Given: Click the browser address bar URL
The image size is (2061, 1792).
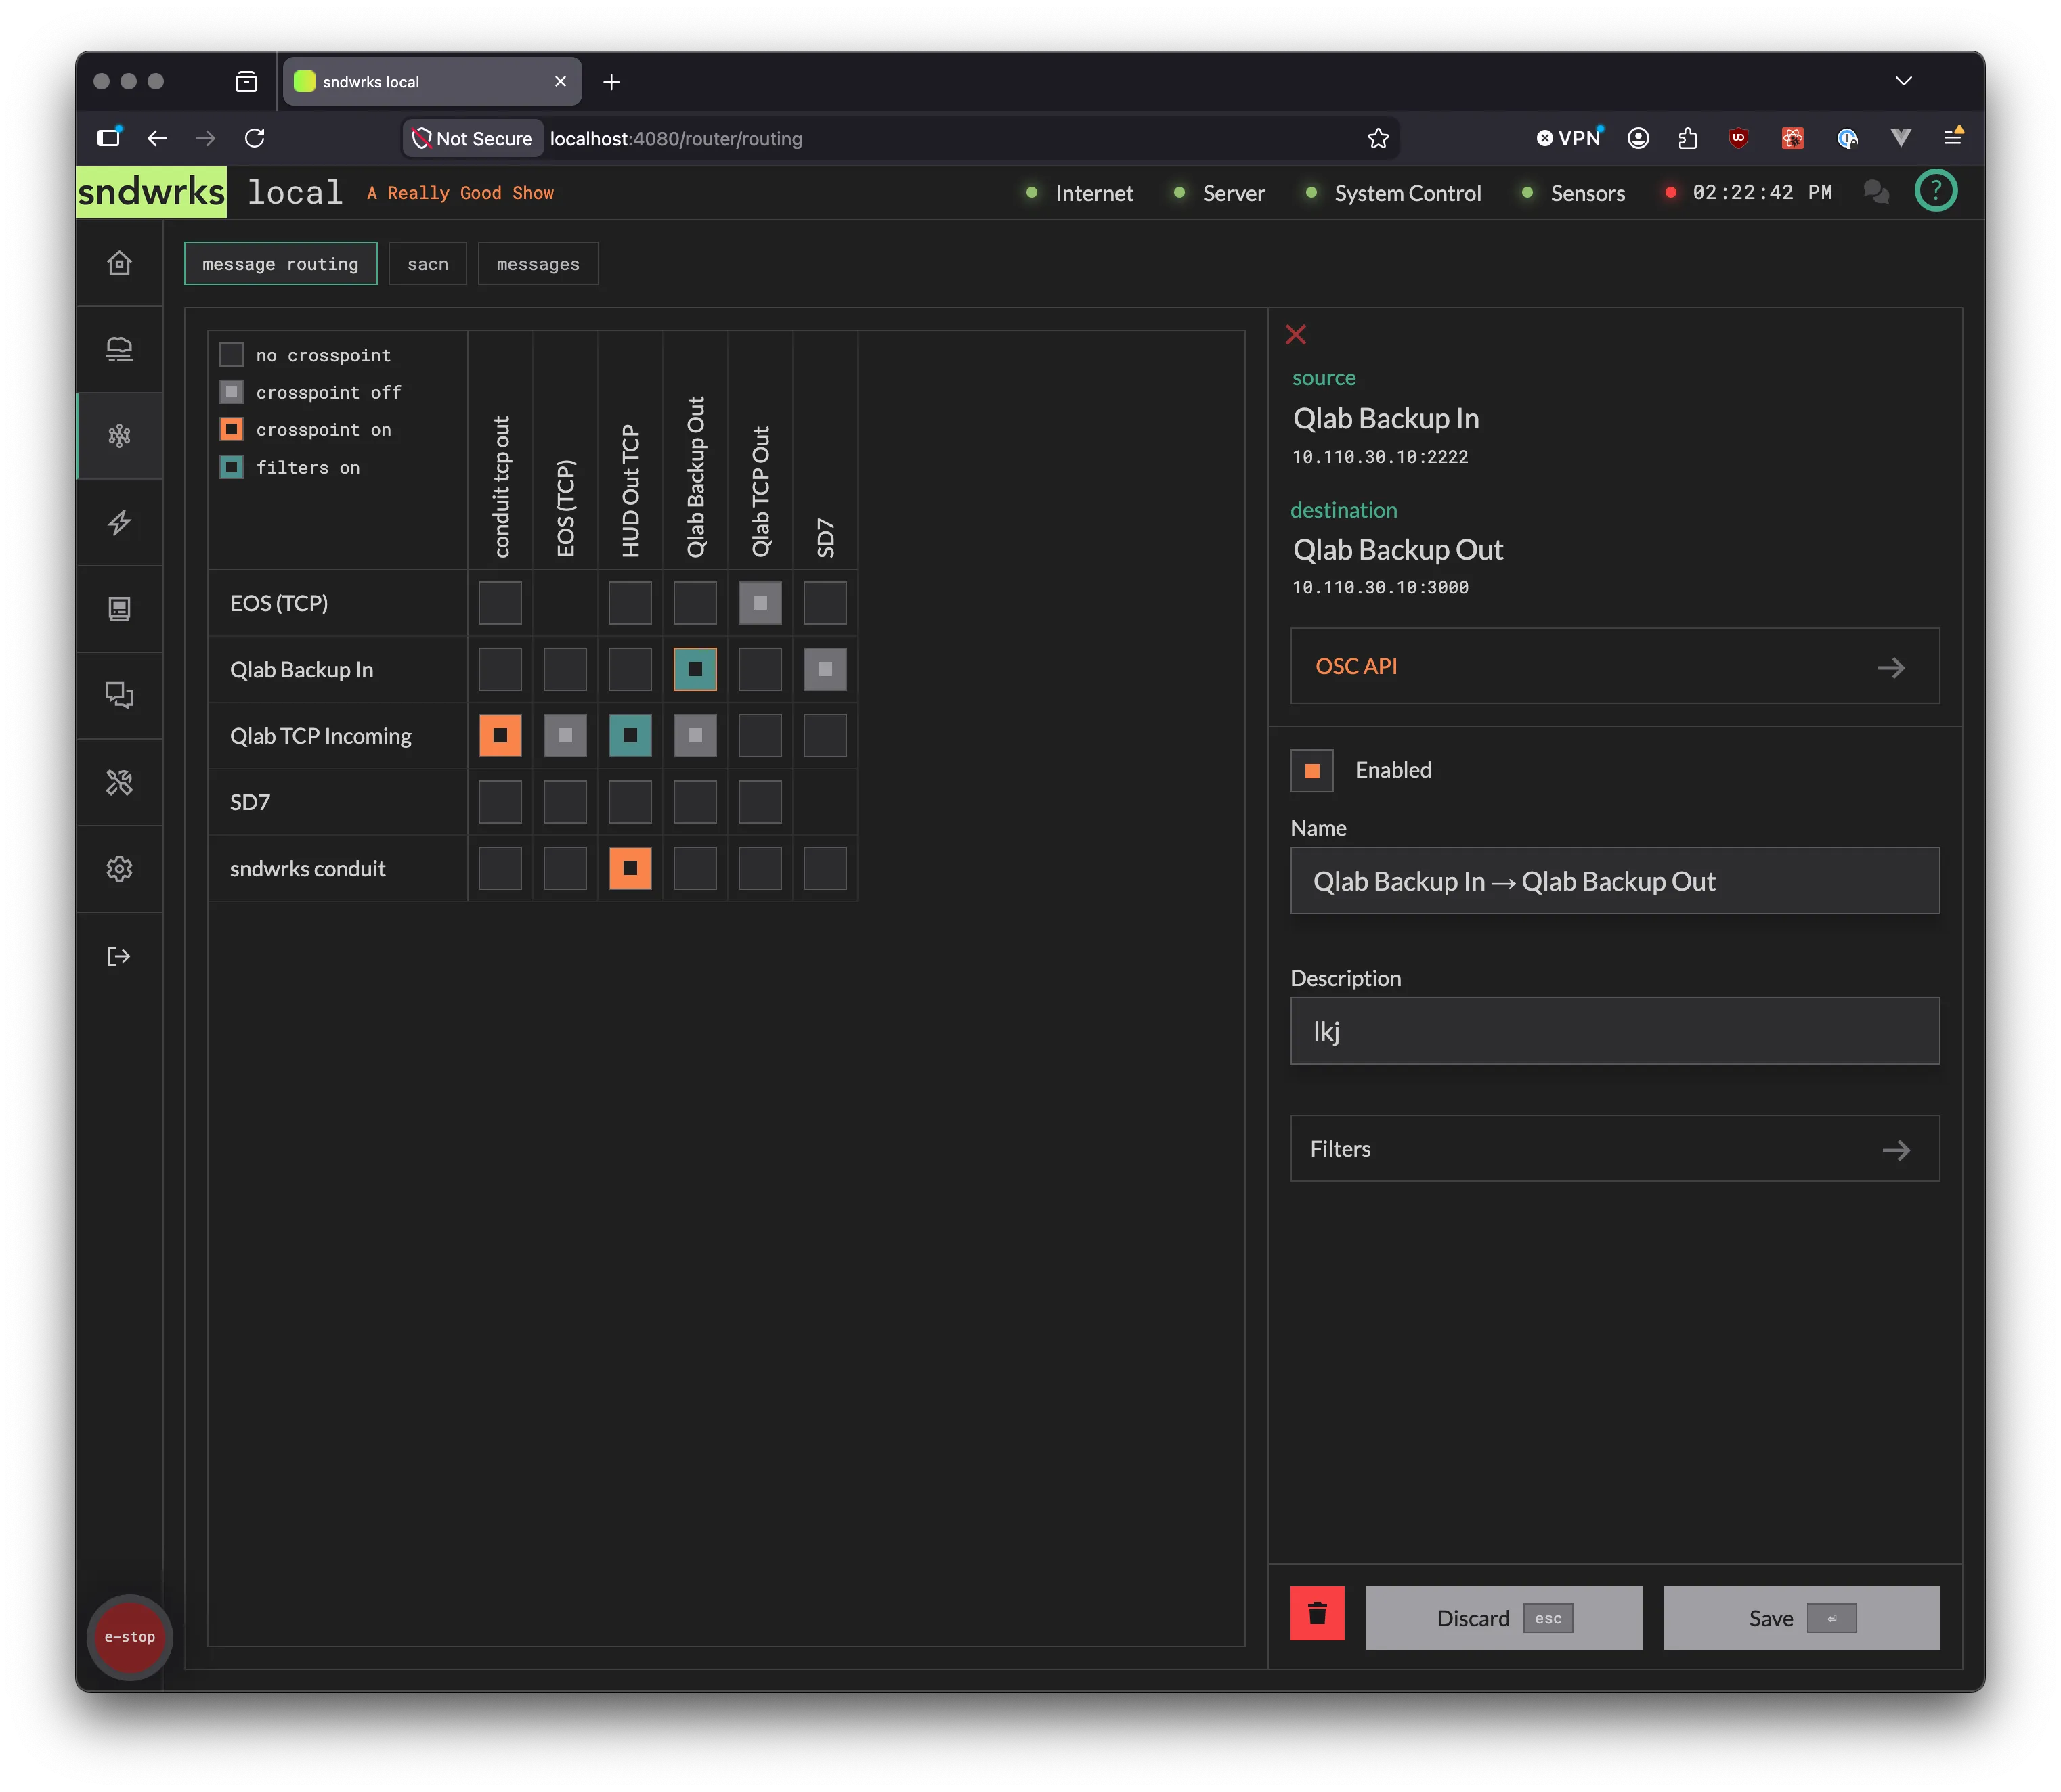Looking at the screenshot, I should (x=676, y=139).
